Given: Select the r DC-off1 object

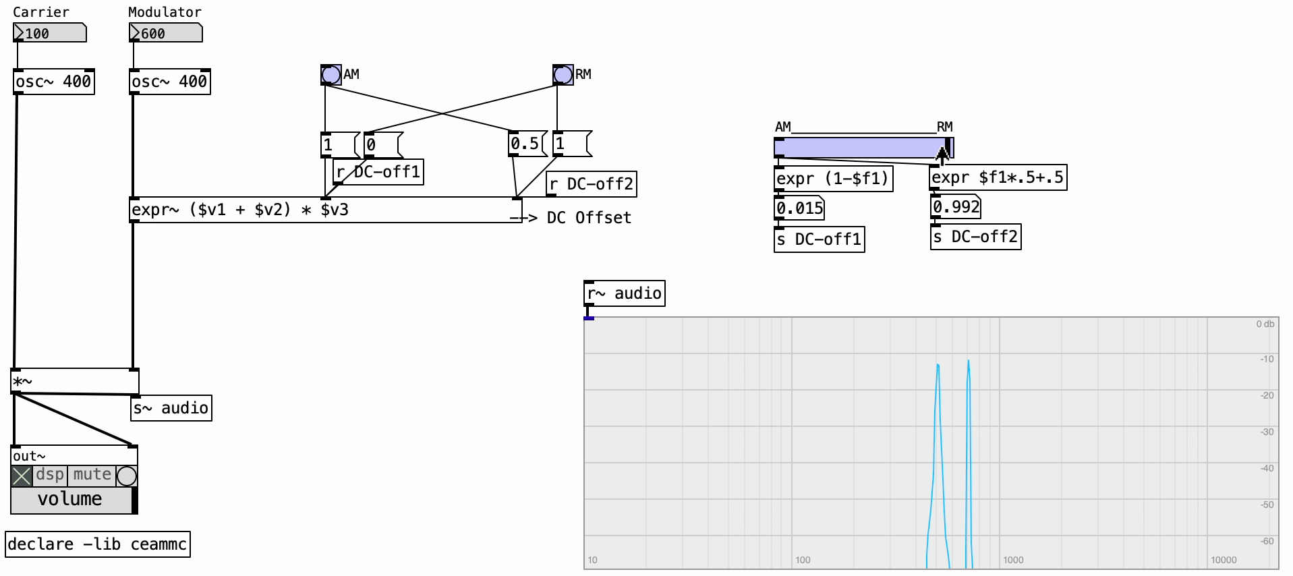Looking at the screenshot, I should (378, 172).
